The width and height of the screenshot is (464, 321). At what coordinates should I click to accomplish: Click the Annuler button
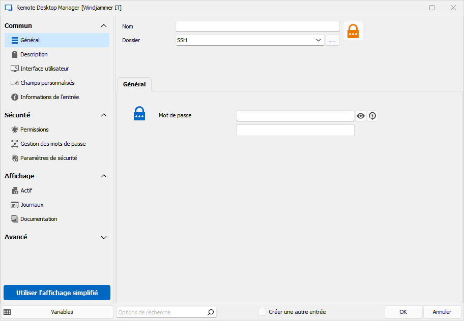click(x=442, y=312)
